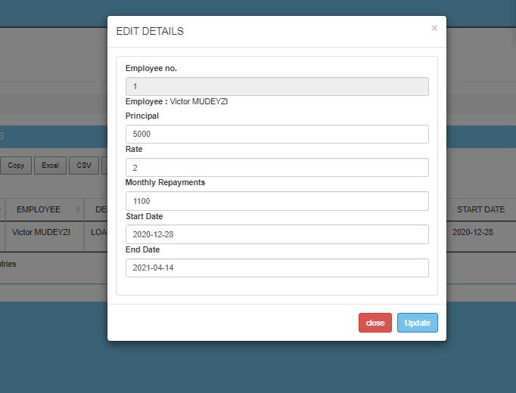516x393 pixels.
Task: Edit the Start Date field
Action: [x=277, y=234]
